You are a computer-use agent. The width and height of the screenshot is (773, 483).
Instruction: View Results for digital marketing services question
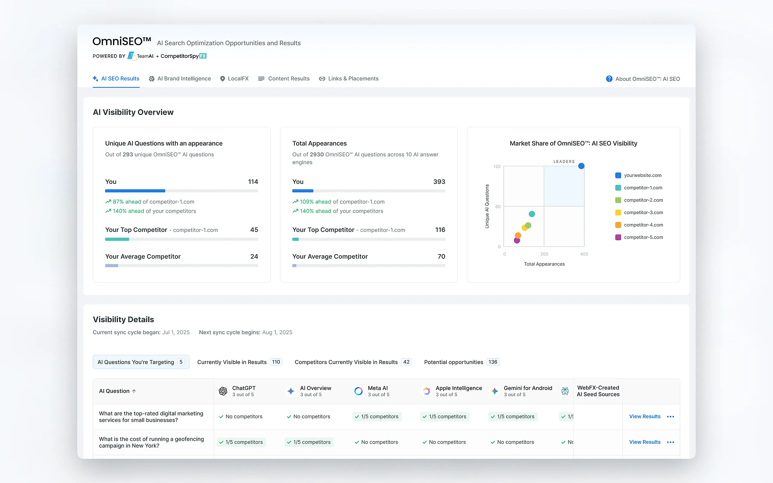pyautogui.click(x=645, y=417)
